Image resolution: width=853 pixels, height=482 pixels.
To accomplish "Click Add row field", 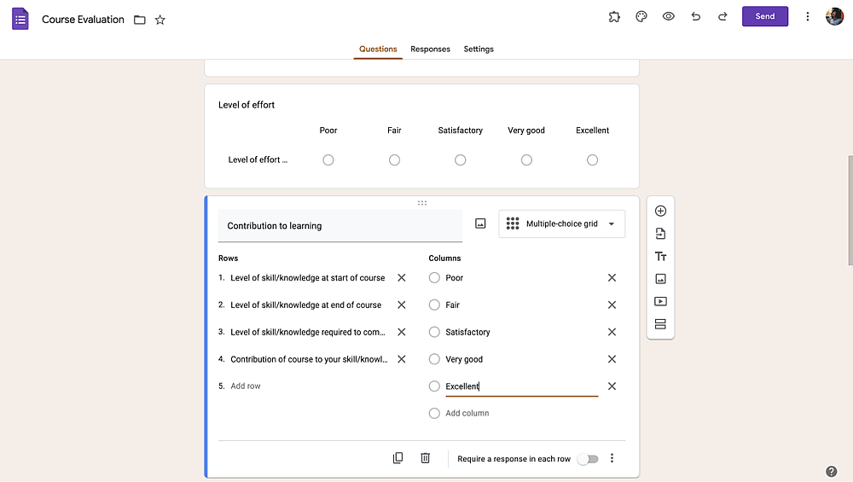I will click(246, 386).
